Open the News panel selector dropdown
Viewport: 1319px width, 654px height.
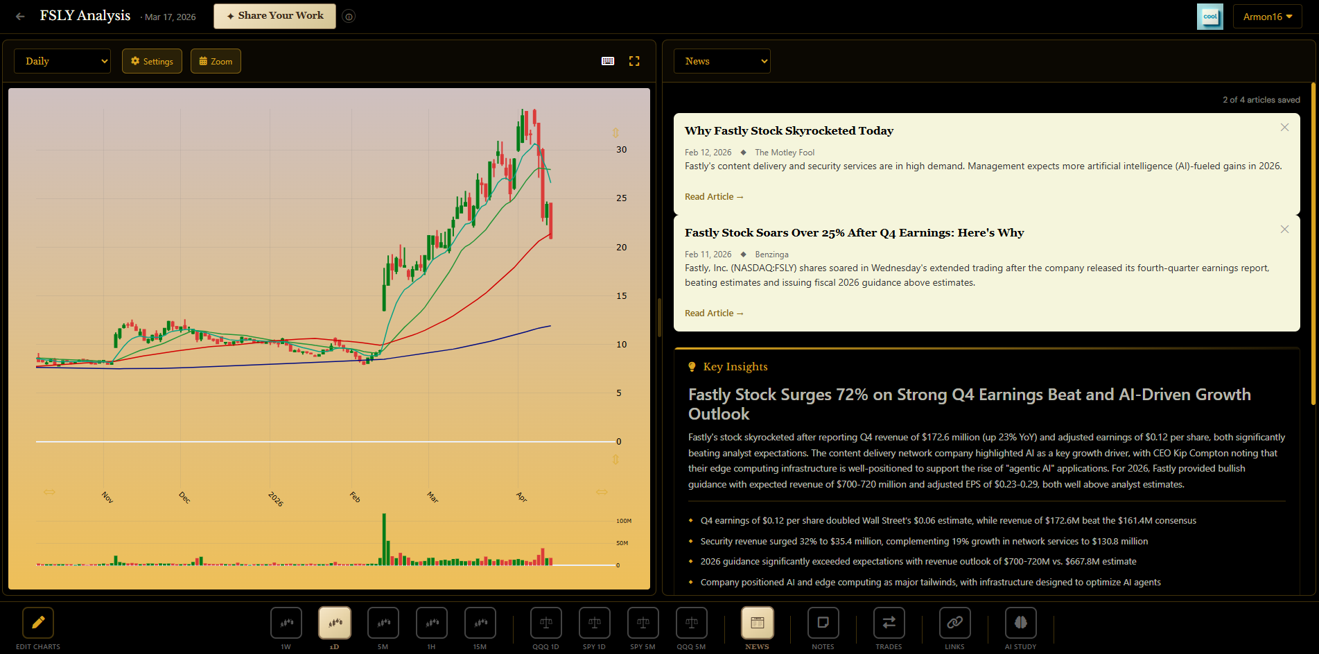point(722,61)
